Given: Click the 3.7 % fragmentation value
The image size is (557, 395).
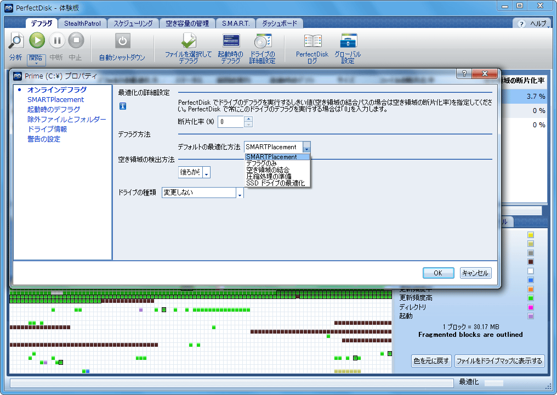Looking at the screenshot, I should coord(536,97).
